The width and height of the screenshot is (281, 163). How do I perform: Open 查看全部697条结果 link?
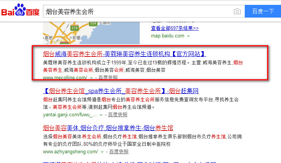175,28
